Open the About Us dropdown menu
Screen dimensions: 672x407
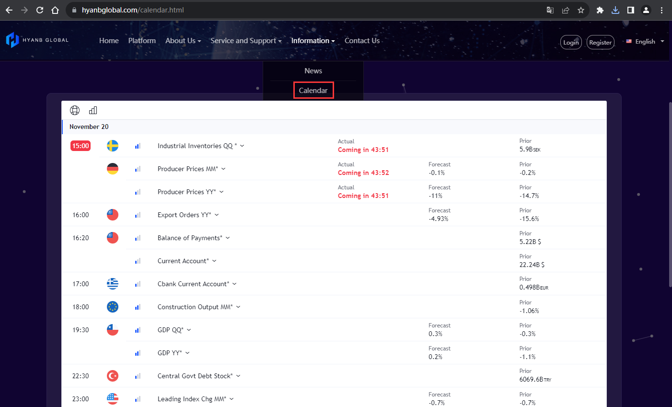click(183, 41)
